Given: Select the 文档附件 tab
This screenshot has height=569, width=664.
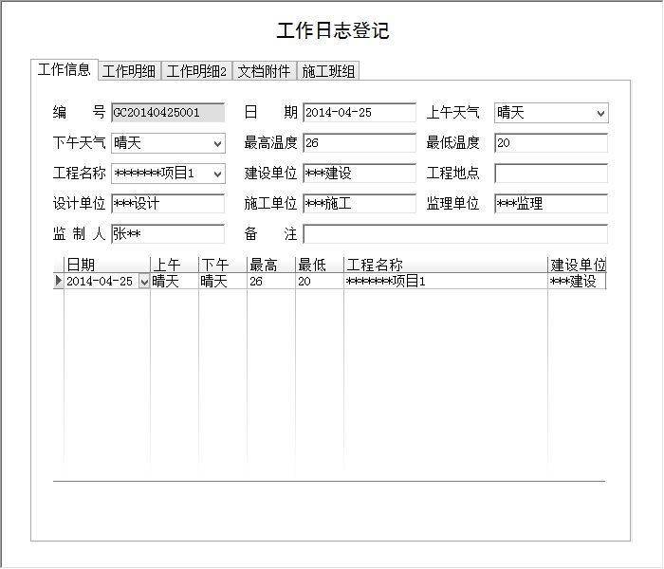Looking at the screenshot, I should pos(264,71).
